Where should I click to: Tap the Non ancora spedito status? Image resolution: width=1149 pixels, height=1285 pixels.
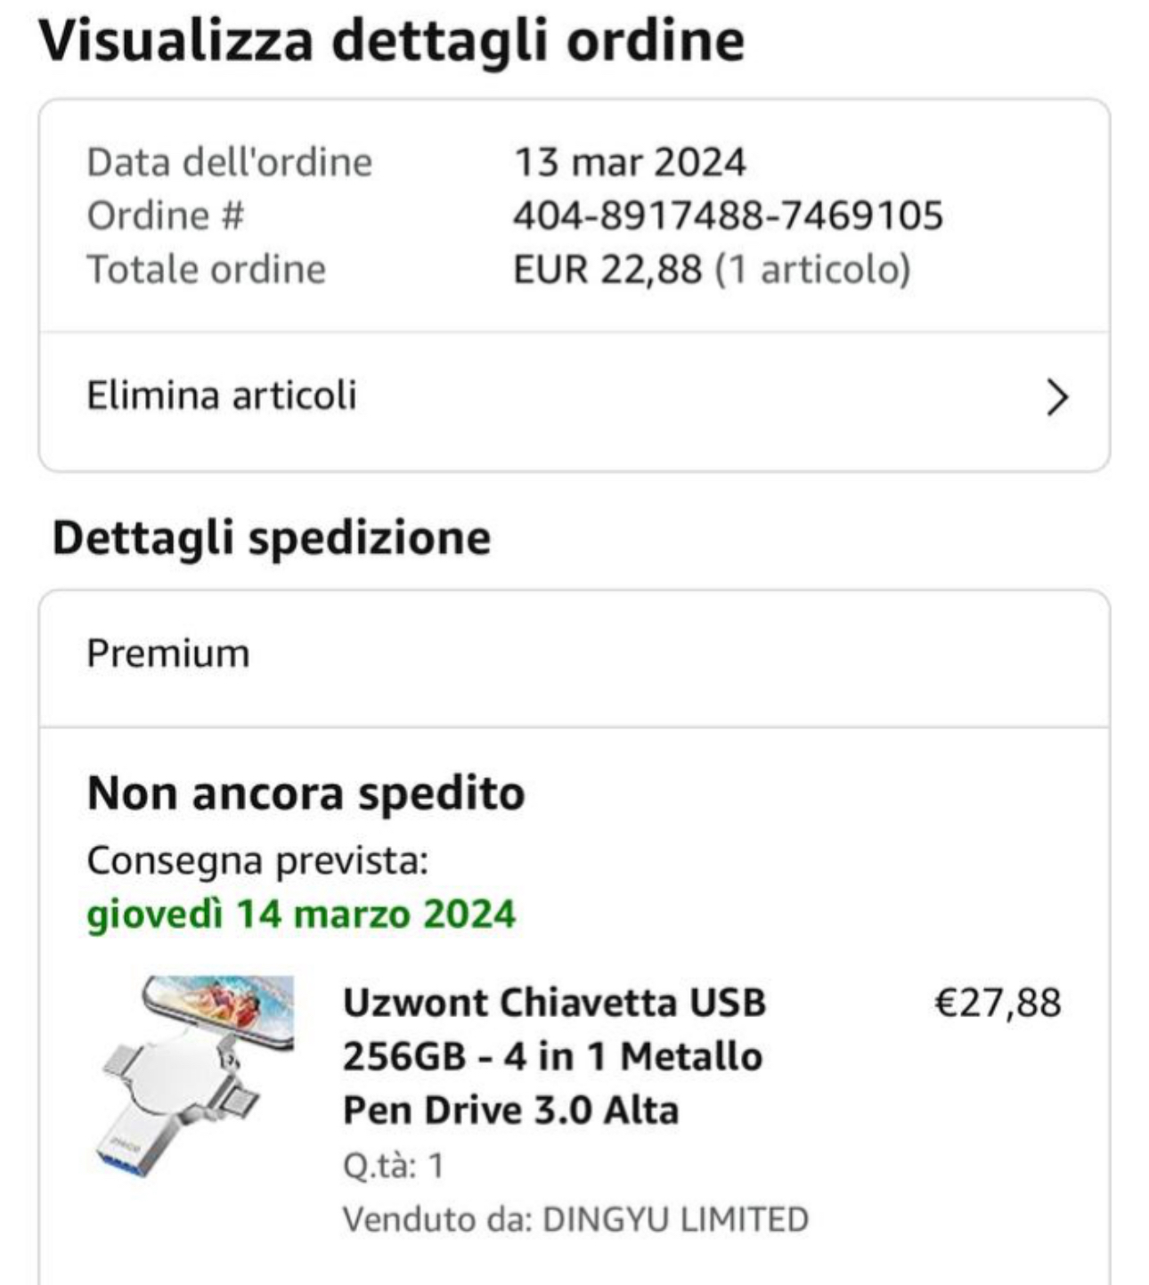(306, 793)
